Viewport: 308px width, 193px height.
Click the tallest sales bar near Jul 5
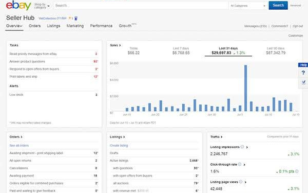click(x=245, y=88)
